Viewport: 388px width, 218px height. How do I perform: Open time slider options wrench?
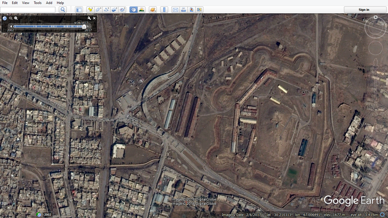[89, 18]
